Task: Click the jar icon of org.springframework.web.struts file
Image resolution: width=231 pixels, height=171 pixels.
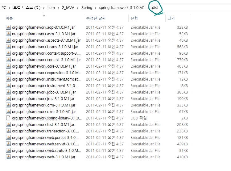Action: tap(8, 151)
